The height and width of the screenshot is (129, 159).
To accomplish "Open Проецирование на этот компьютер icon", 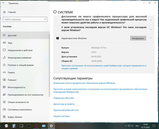I will point(4,95).
